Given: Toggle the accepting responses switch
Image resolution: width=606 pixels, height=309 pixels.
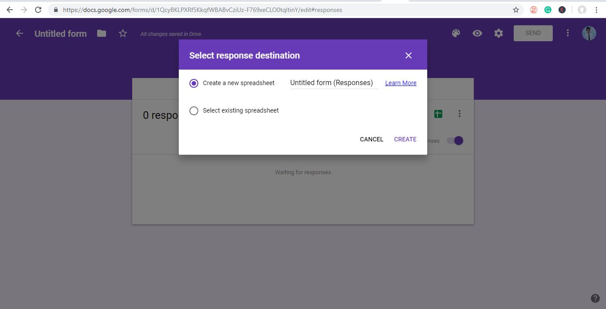Looking at the screenshot, I should (x=455, y=141).
